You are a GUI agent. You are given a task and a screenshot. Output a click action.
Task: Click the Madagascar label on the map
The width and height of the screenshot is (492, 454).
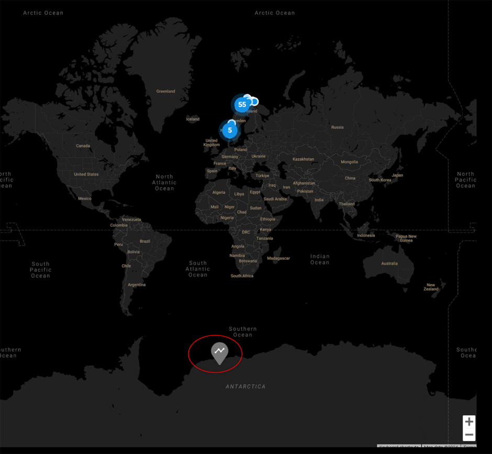click(x=278, y=258)
